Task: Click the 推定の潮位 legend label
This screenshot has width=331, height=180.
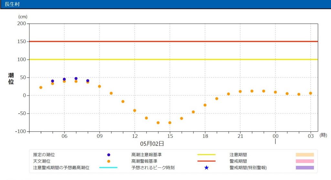Action: (44, 155)
